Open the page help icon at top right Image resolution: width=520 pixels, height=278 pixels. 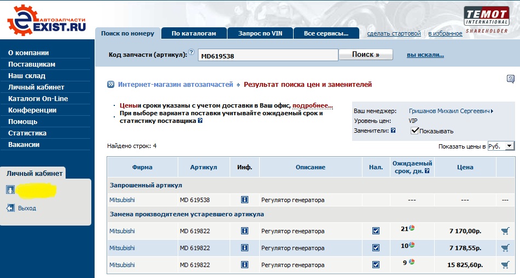pyautogui.click(x=510, y=79)
